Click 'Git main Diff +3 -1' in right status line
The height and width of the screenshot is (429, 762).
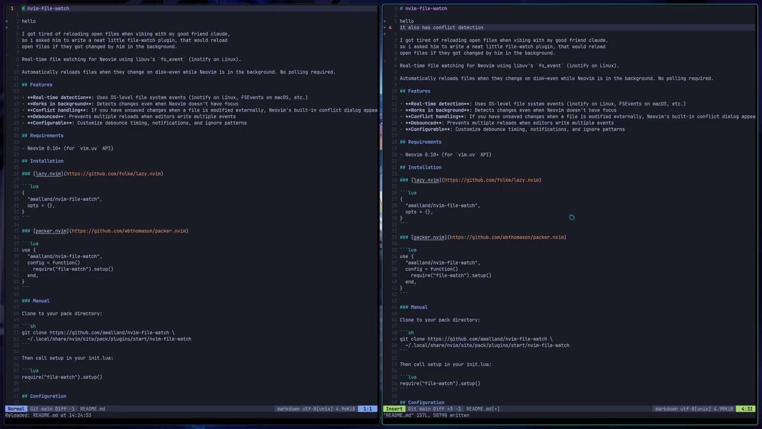pos(435,409)
